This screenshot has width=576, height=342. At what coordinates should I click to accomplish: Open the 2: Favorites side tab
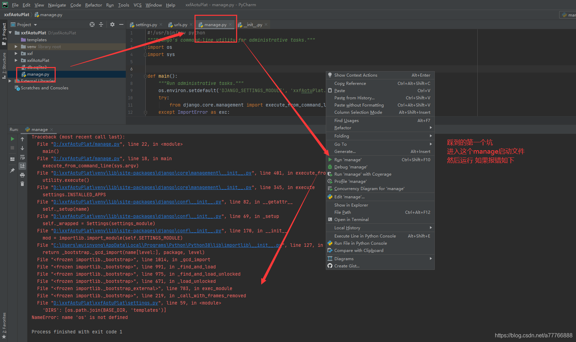(4, 326)
